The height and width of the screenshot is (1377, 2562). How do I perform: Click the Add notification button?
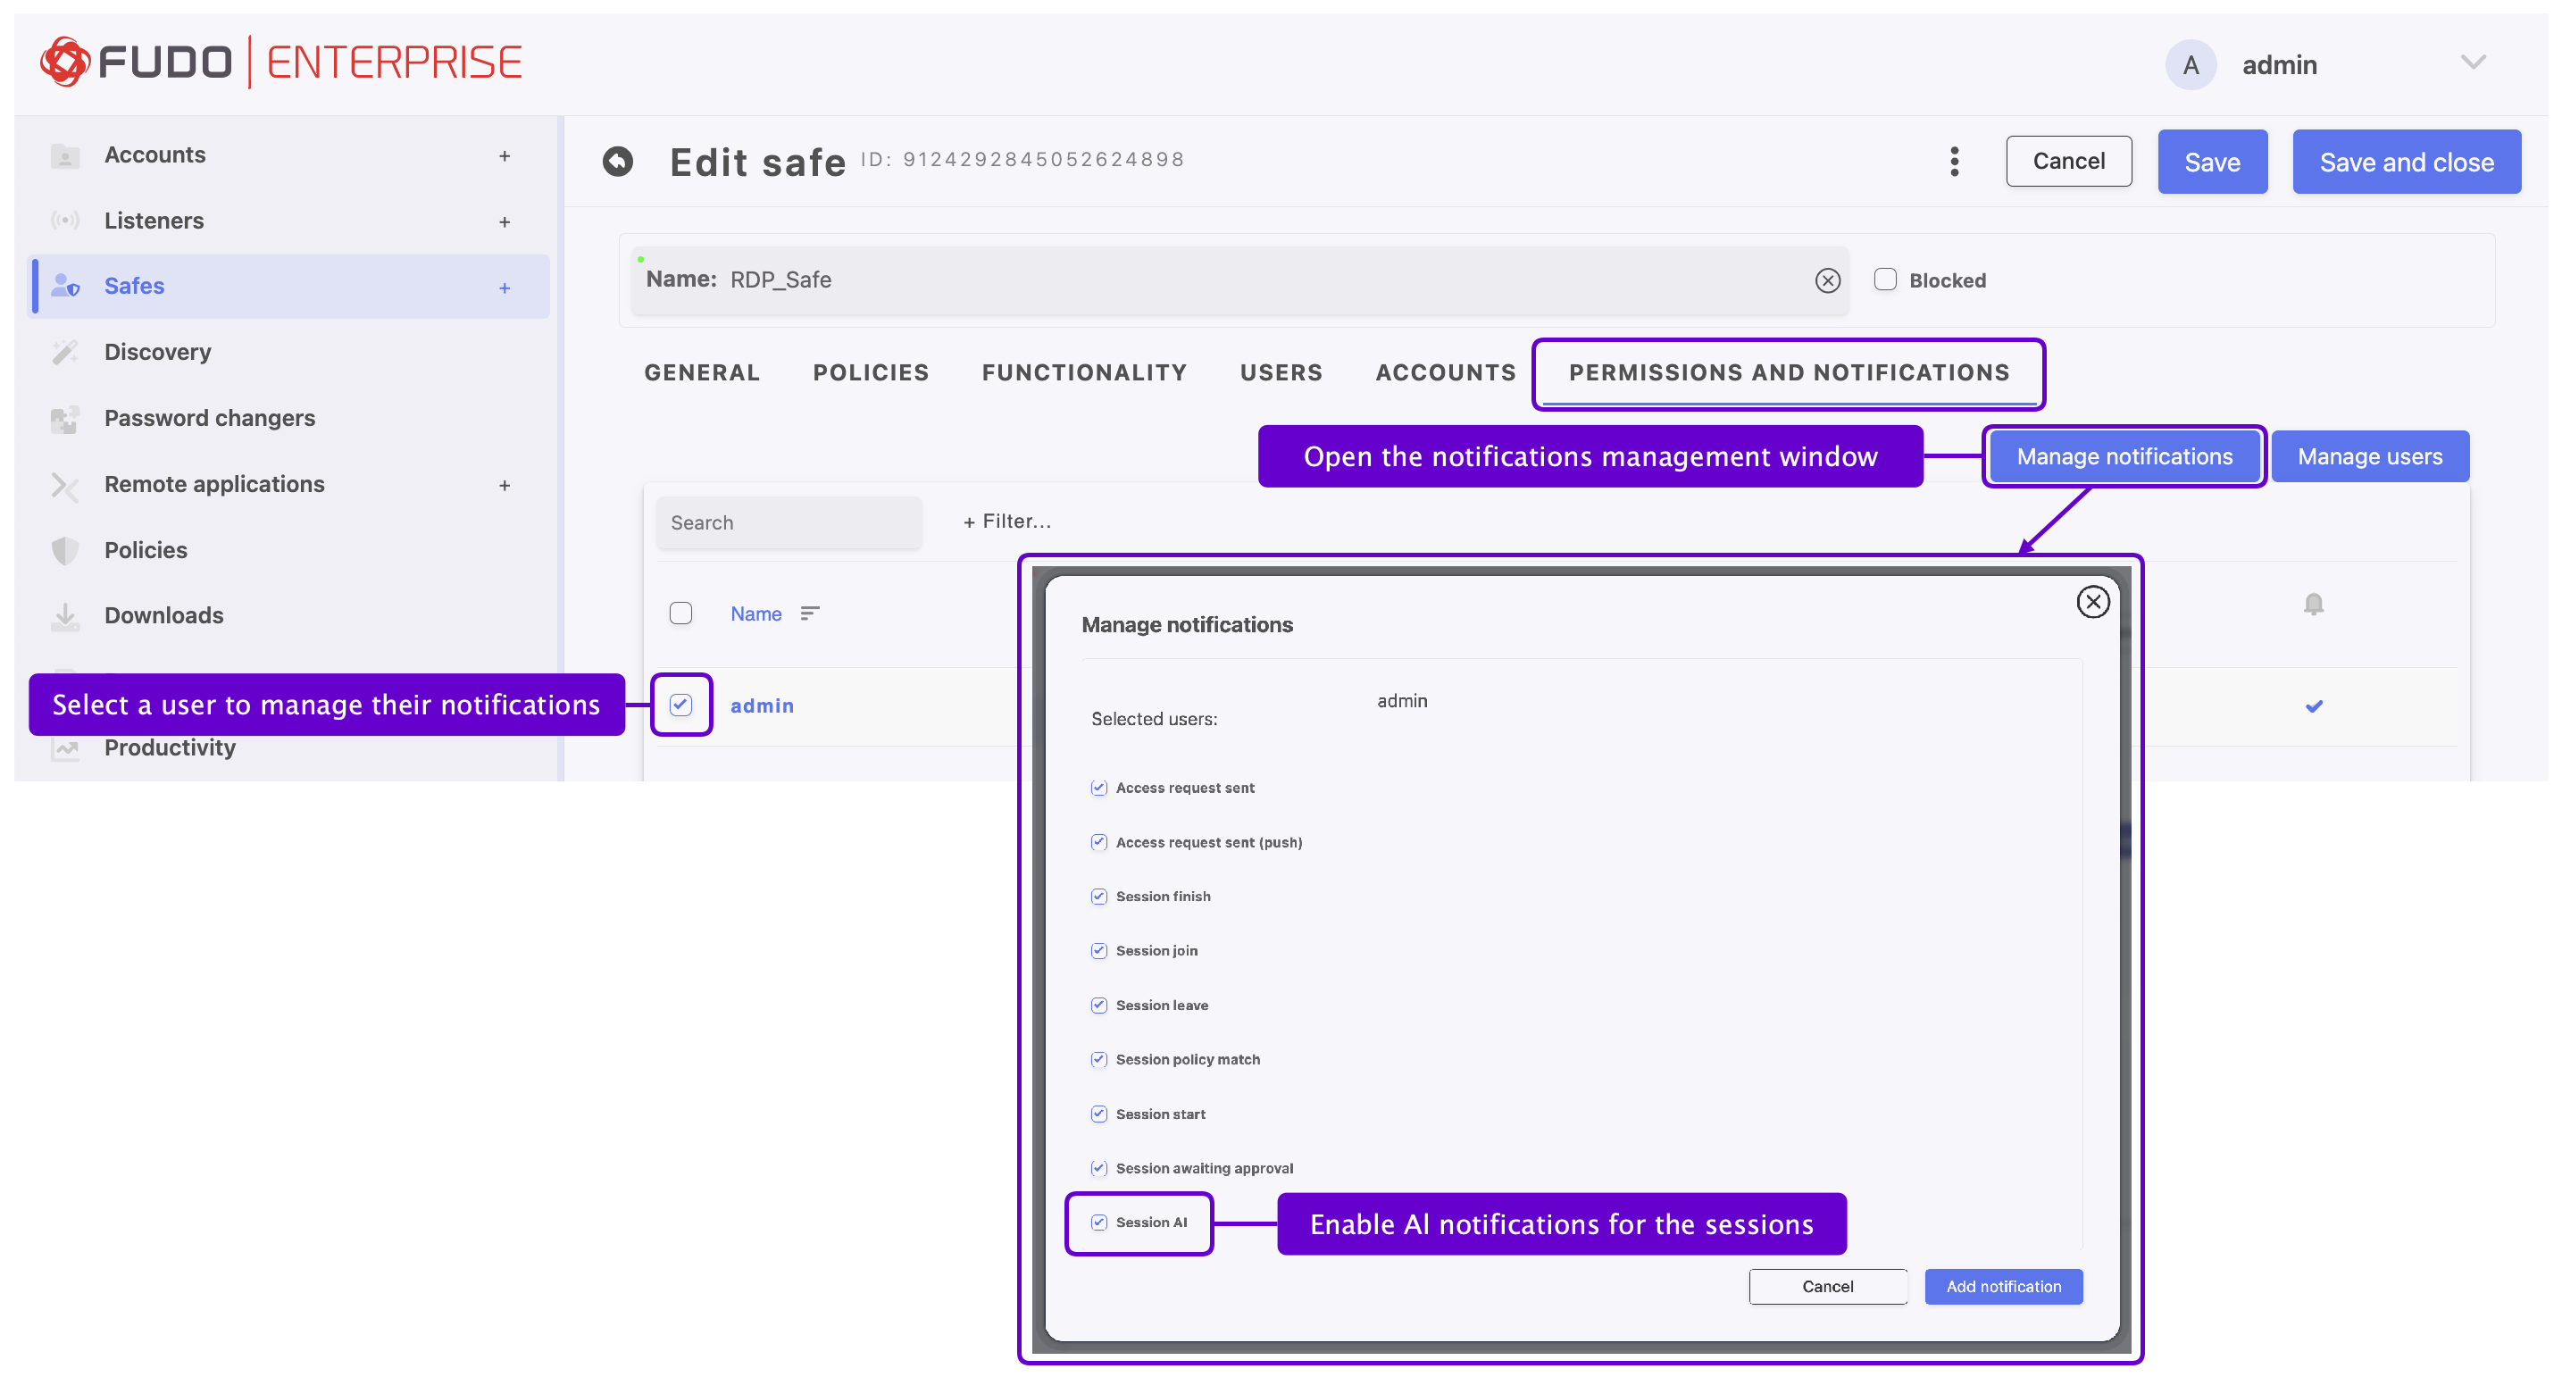click(x=2002, y=1286)
